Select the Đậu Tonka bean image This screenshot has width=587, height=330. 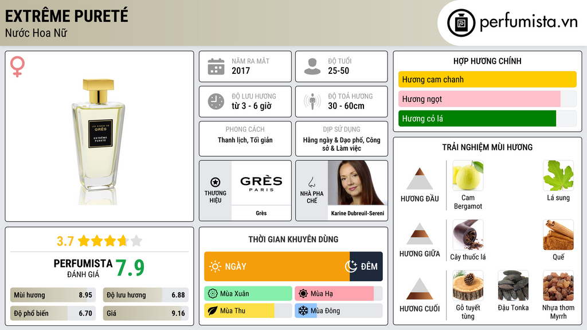tap(513, 286)
